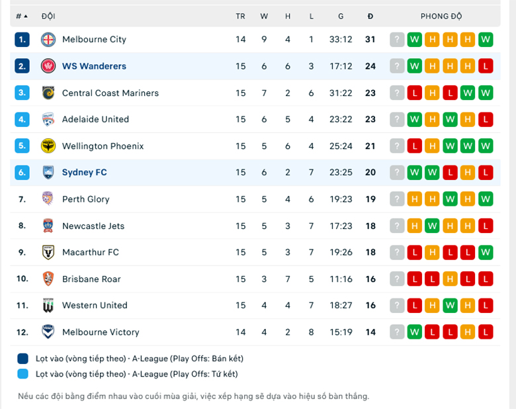
Task: Sort the table by rank number column
Action: [21, 16]
